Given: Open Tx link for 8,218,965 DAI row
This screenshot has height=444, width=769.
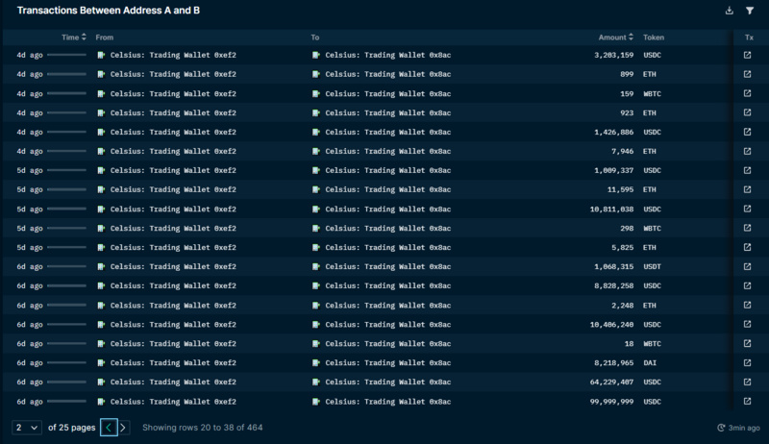Looking at the screenshot, I should [x=748, y=362].
